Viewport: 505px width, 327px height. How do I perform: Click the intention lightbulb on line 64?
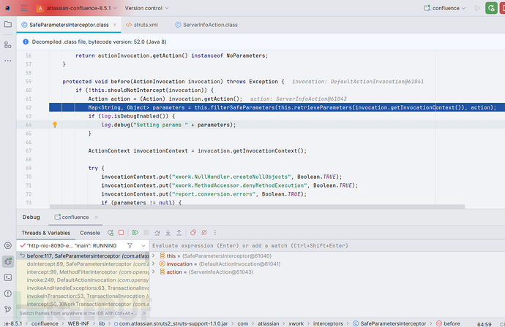tap(55, 125)
